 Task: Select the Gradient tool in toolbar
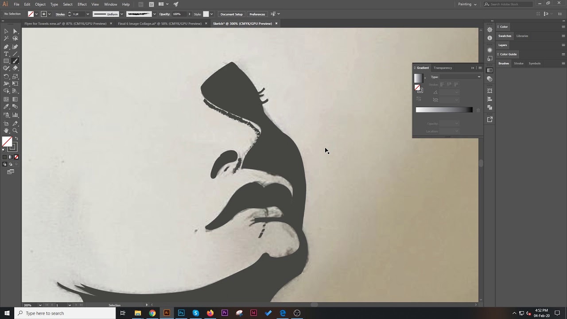click(x=15, y=99)
